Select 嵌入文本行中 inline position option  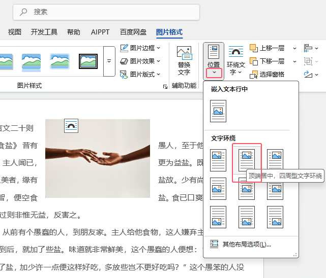(x=218, y=111)
